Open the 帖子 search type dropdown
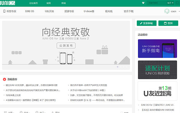Screen dimensions: 180x113 [170, 3]
